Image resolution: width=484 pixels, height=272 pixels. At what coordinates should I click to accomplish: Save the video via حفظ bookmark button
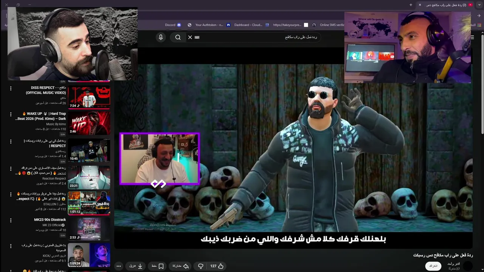click(x=157, y=266)
